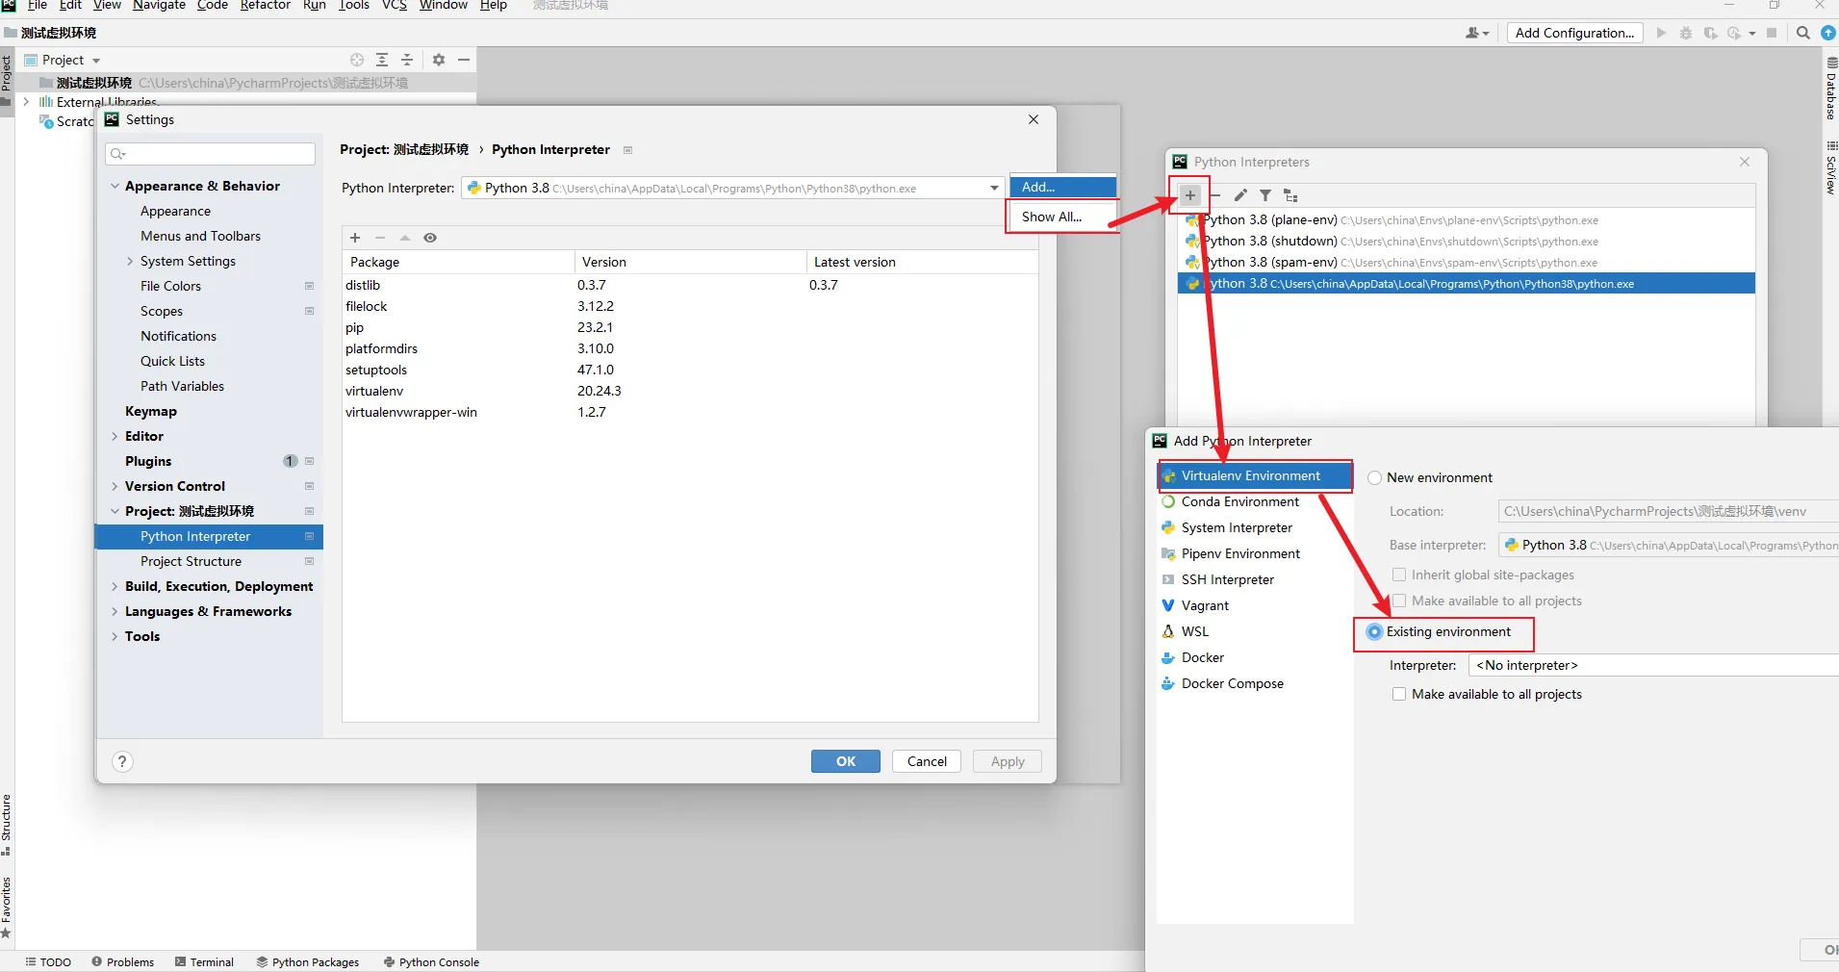This screenshot has height=972, width=1839.
Task: Click Collapse All icon in Project panel
Action: [x=407, y=60]
